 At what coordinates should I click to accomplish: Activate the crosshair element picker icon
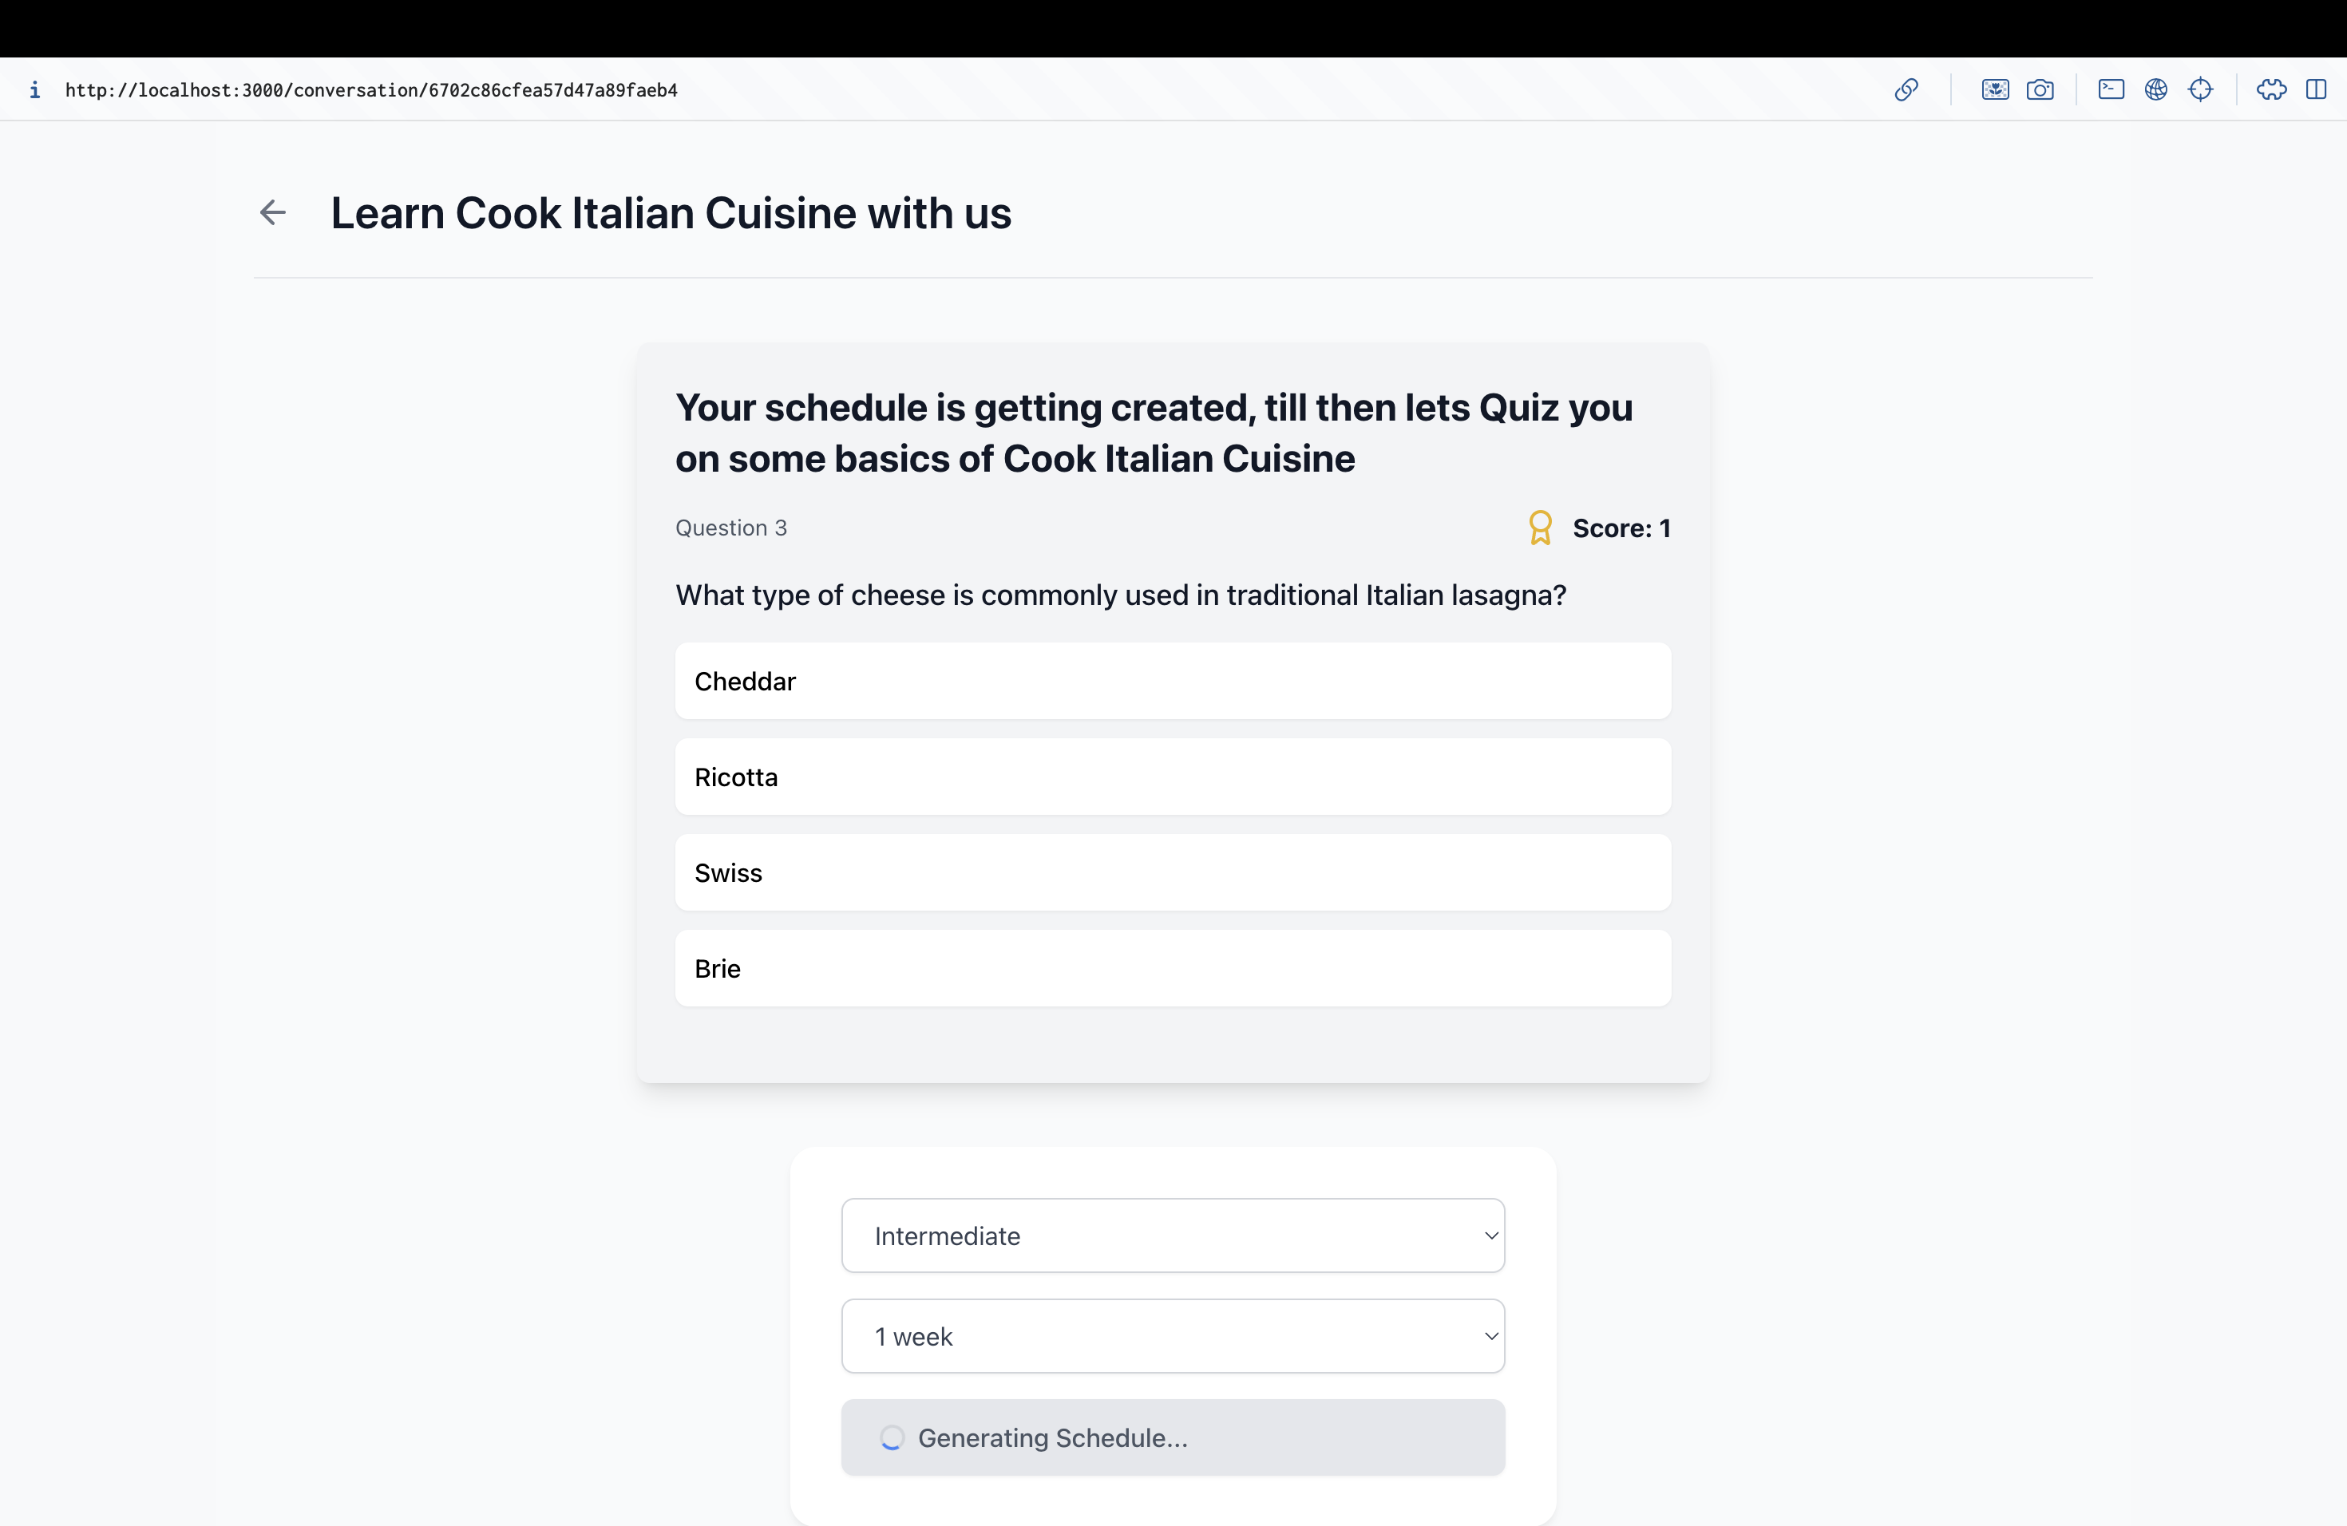[2200, 89]
